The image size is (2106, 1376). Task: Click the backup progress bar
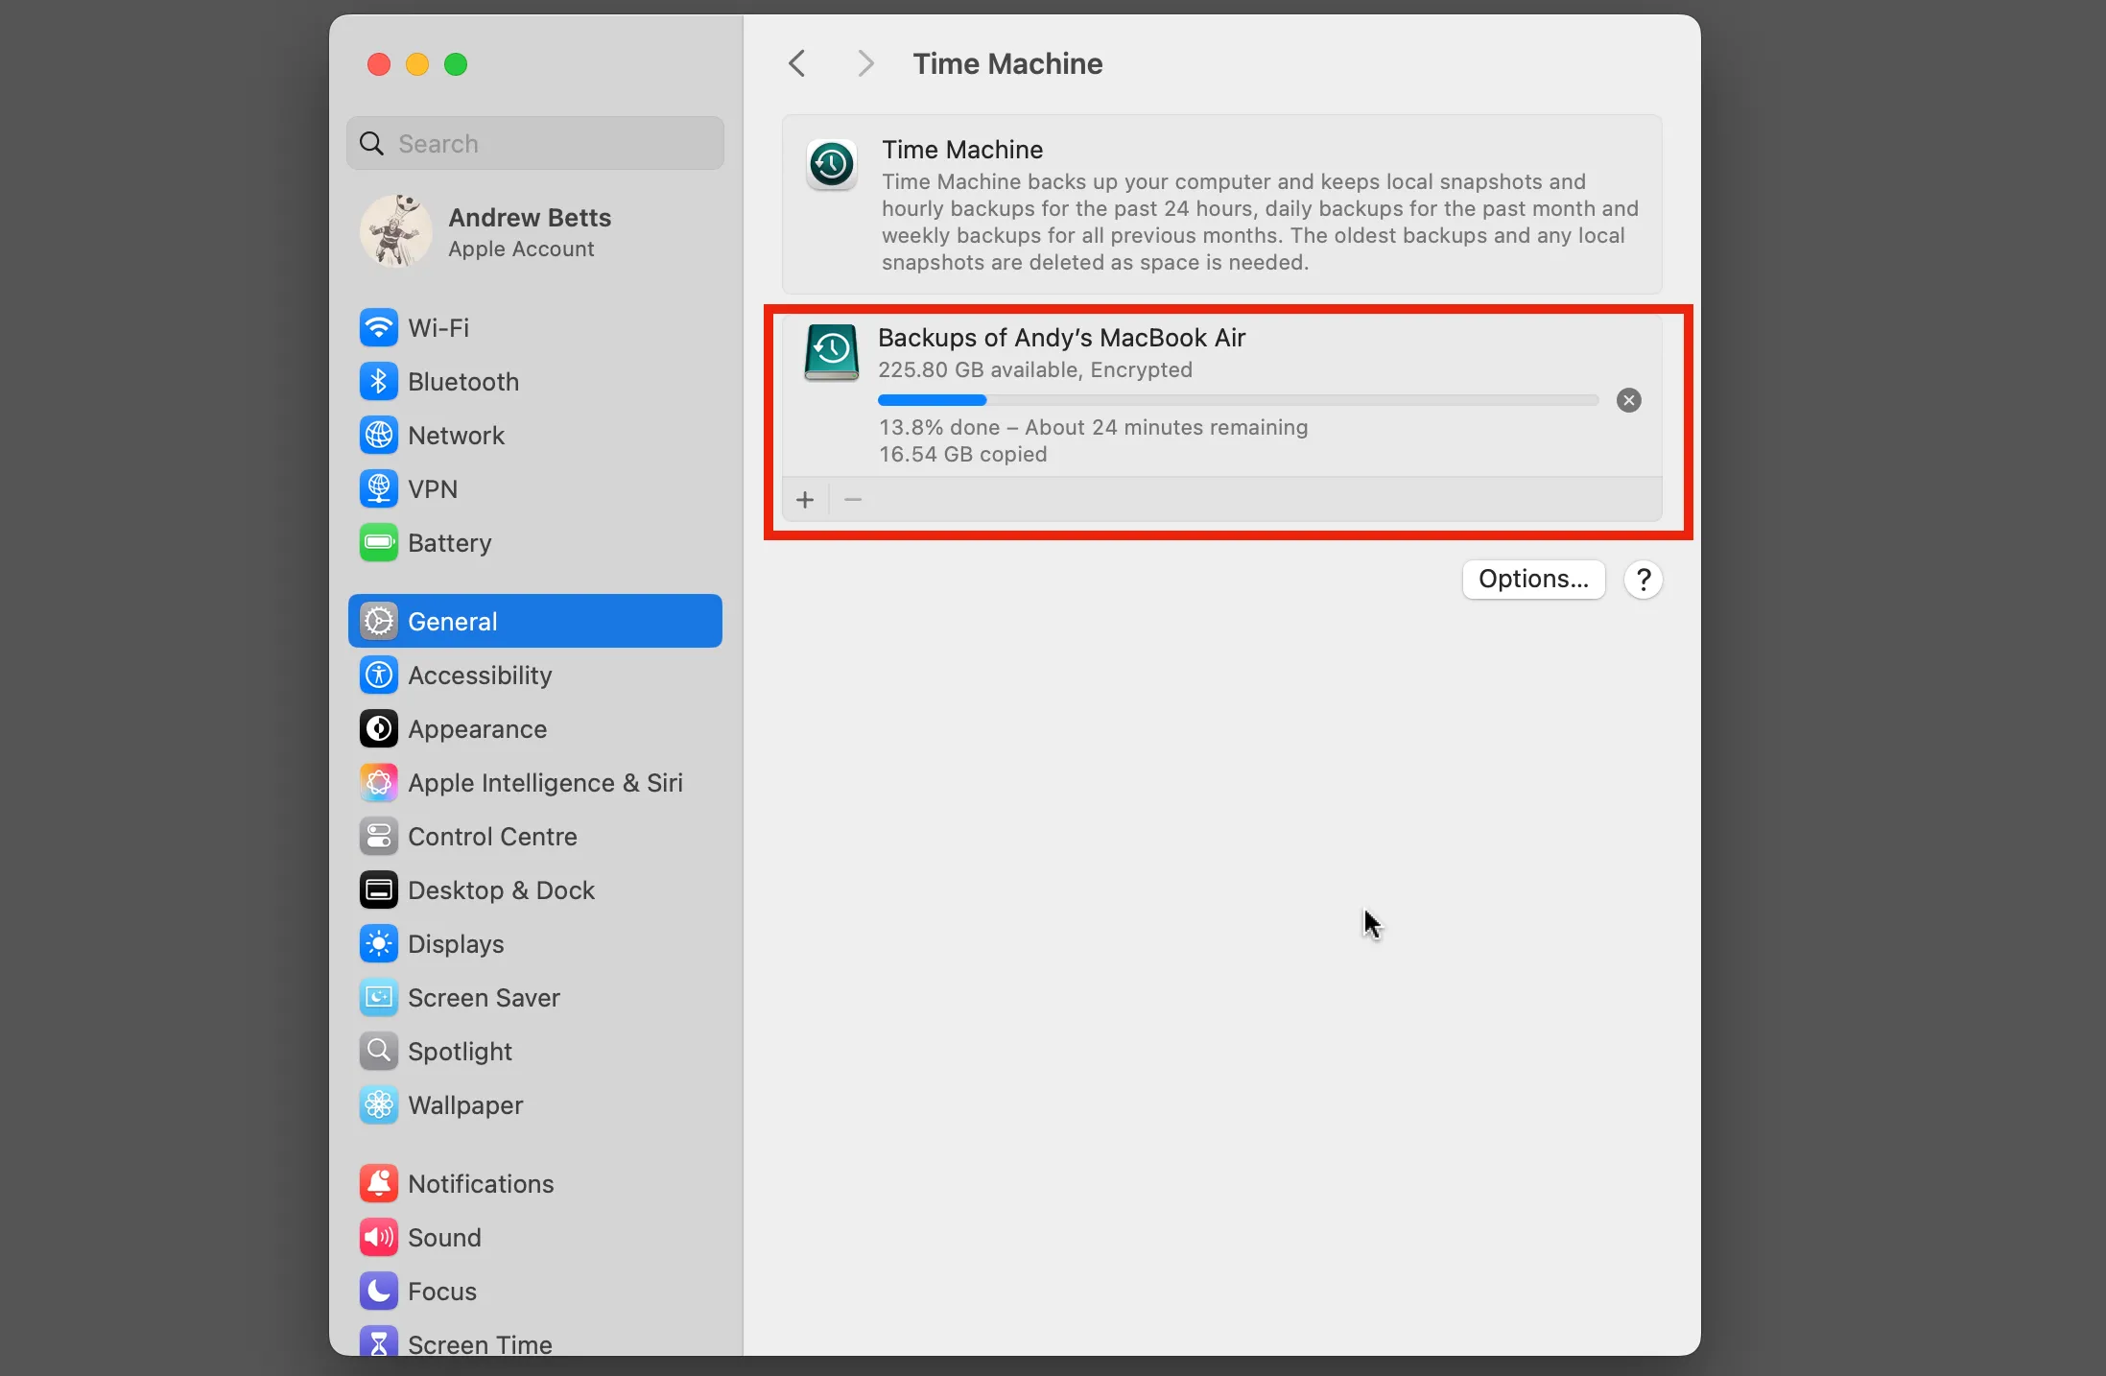tap(1237, 400)
